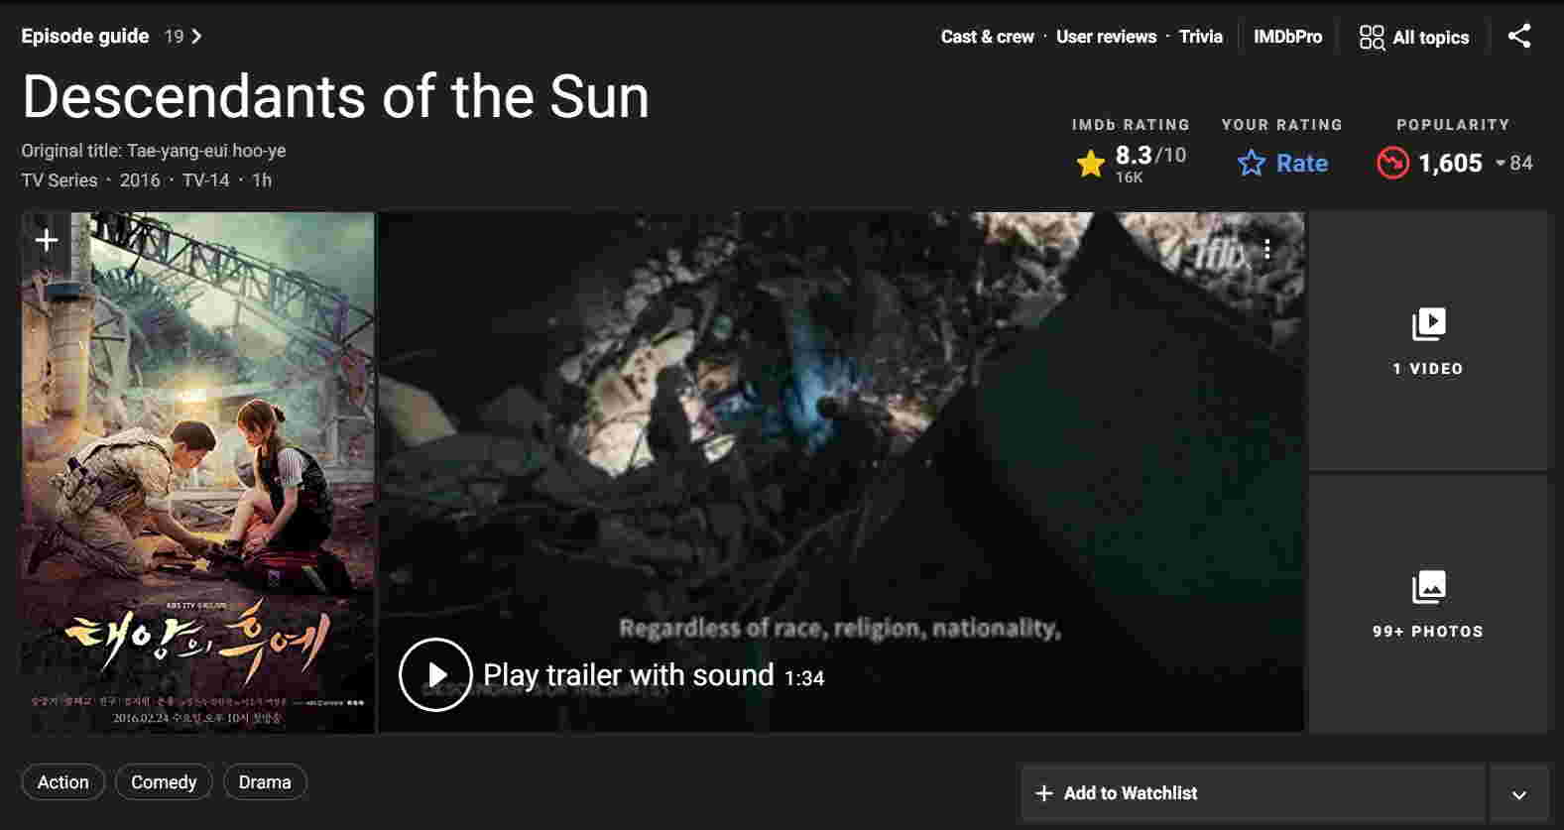Open the Descendants of the Sun poster
The image size is (1564, 830).
(x=198, y=473)
